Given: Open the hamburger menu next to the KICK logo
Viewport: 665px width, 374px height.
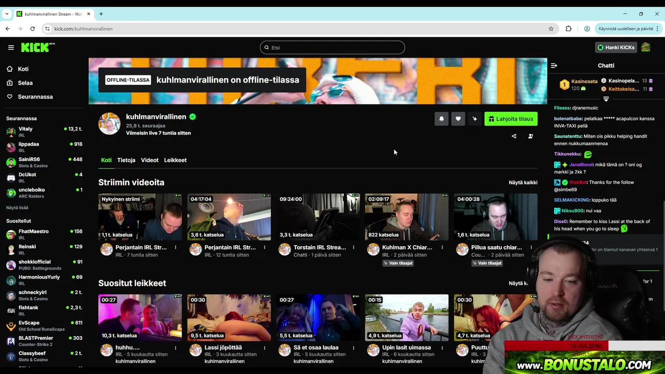Looking at the screenshot, I should pyautogui.click(x=11, y=47).
